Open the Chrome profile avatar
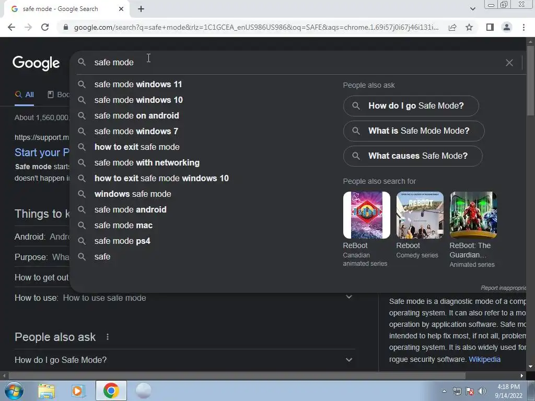The image size is (535, 401). (507, 27)
